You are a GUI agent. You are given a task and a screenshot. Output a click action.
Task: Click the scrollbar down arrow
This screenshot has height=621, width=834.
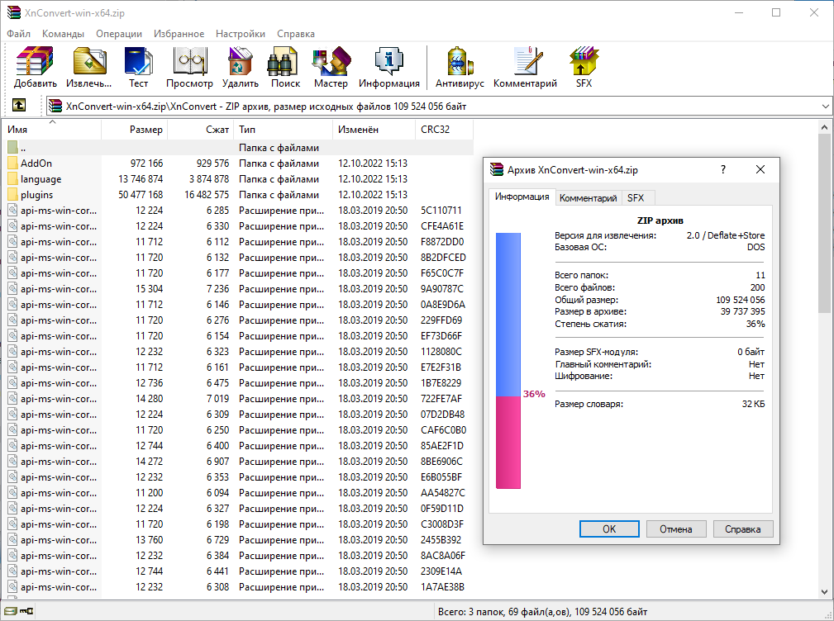pos(824,592)
